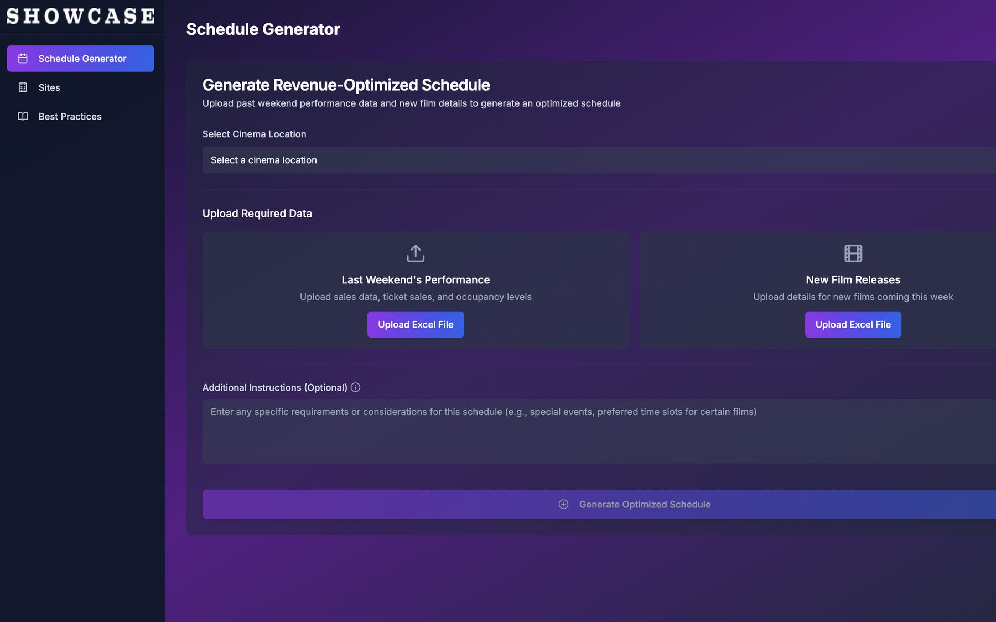Click the plus circle icon in Generate button
Viewport: 996px width, 622px height.
point(563,504)
